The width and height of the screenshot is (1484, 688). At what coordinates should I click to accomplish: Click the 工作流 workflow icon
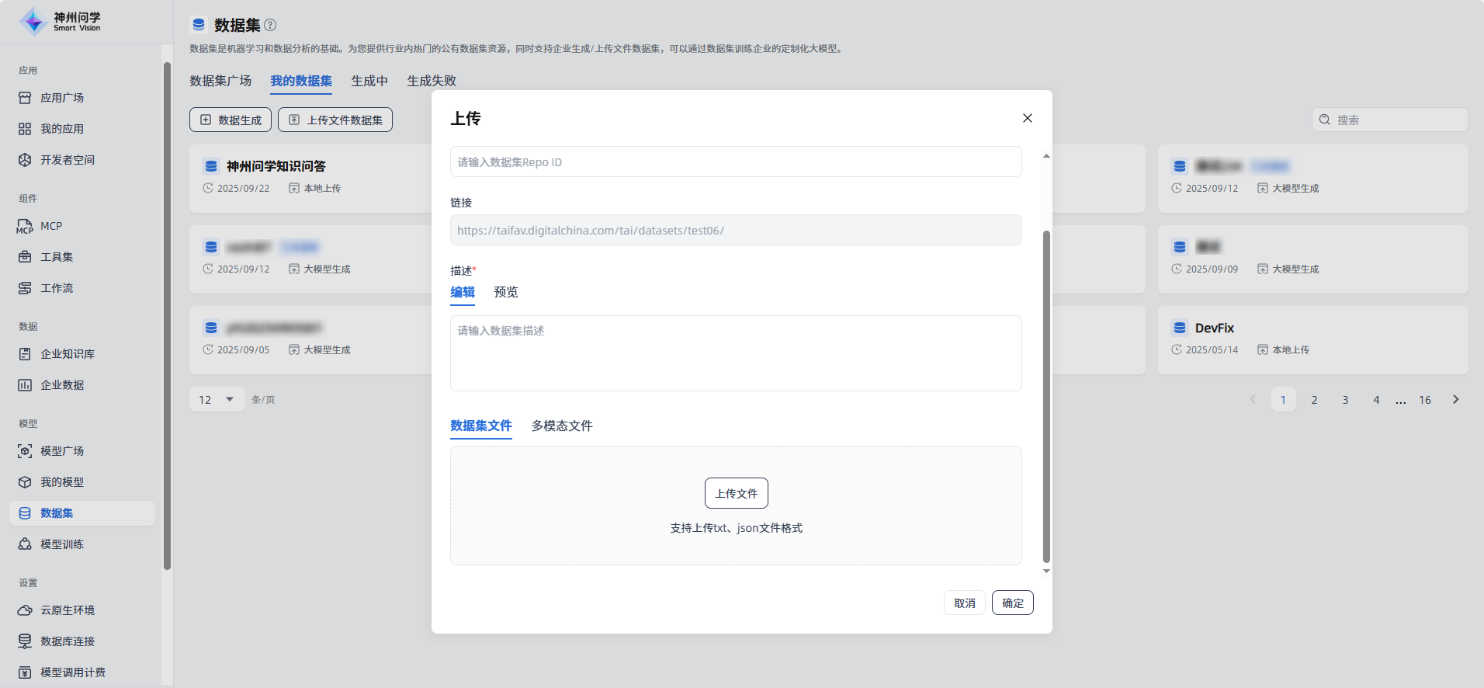click(25, 288)
